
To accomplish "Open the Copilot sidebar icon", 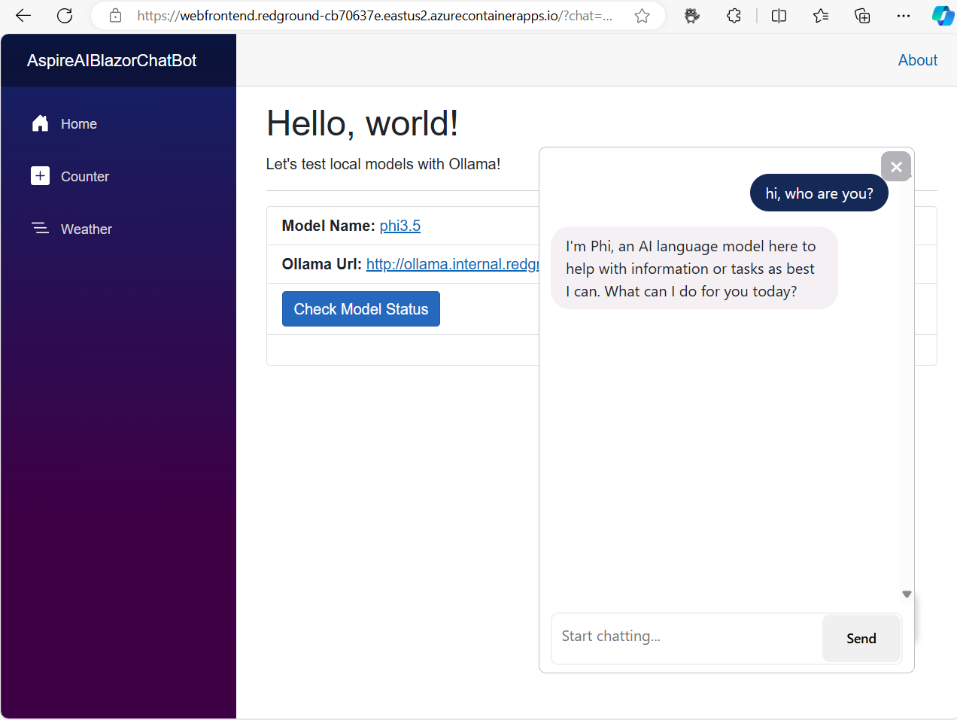I will click(x=943, y=15).
